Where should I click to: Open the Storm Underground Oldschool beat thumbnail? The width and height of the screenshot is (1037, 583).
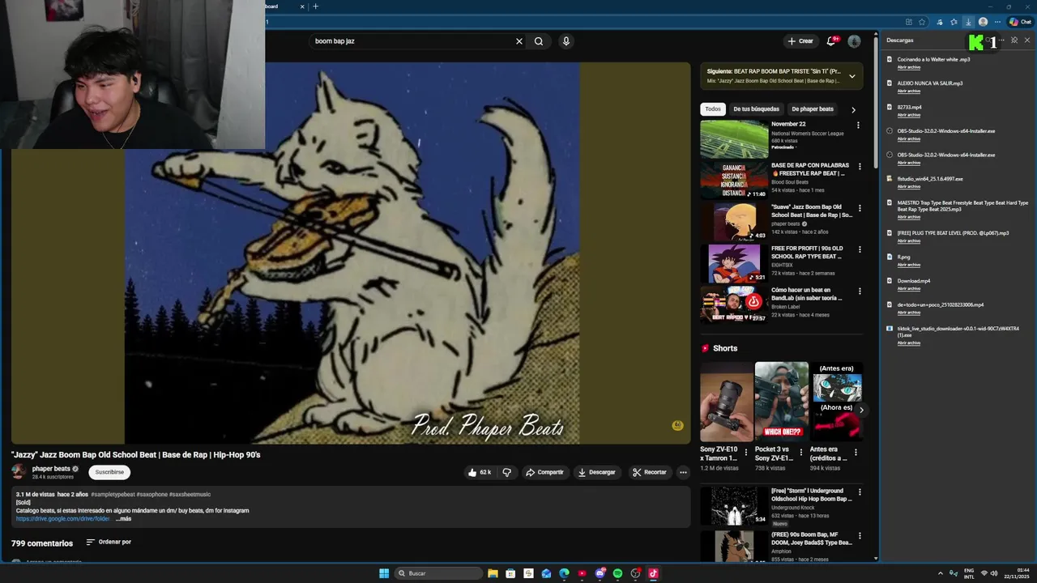tap(734, 506)
